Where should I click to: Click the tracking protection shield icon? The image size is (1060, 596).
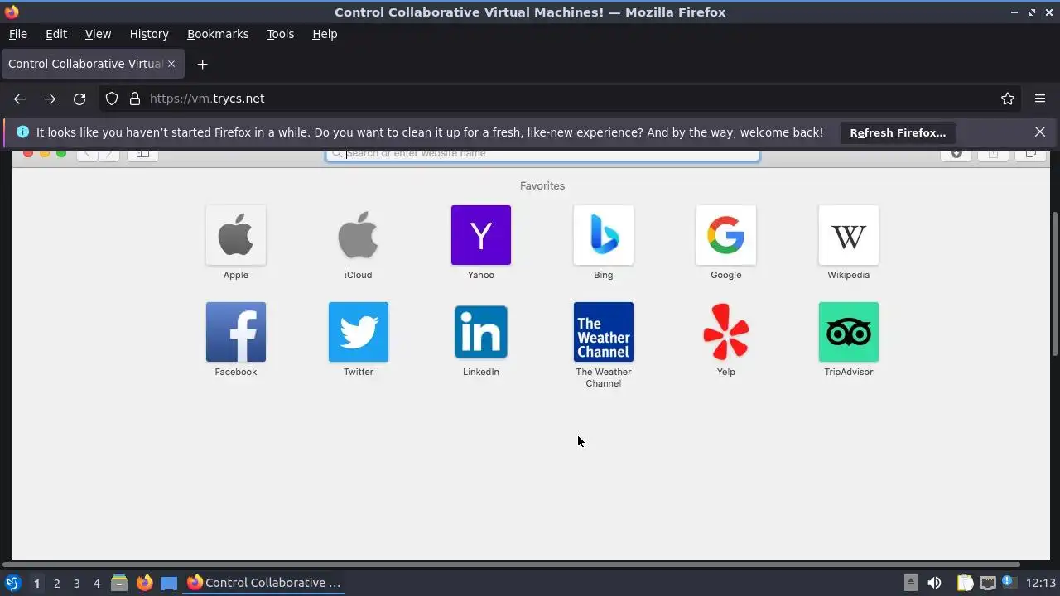point(112,99)
